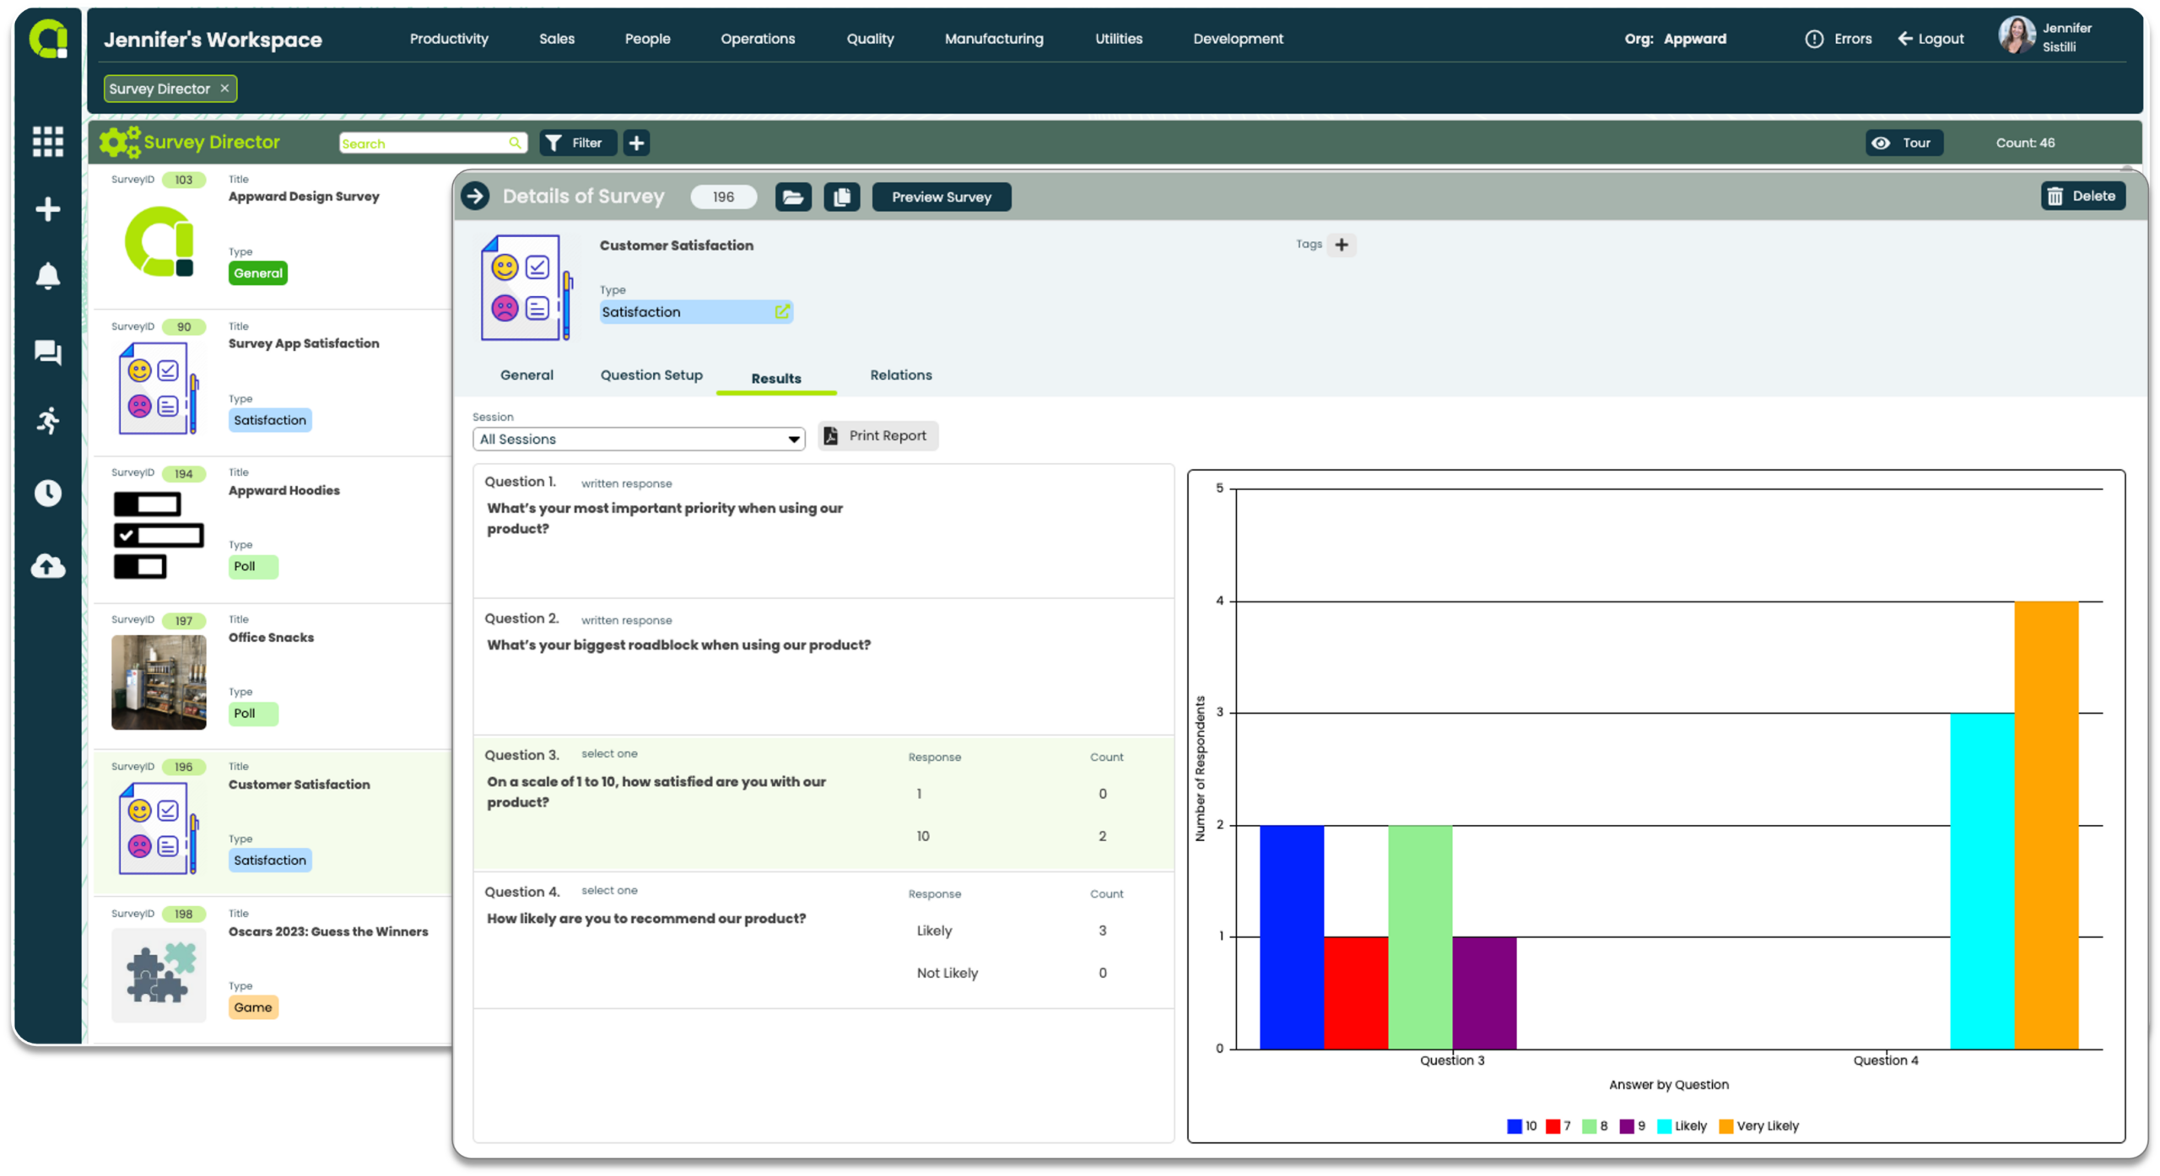
Task: Select the Appward Design Survey title
Action: [x=304, y=197]
